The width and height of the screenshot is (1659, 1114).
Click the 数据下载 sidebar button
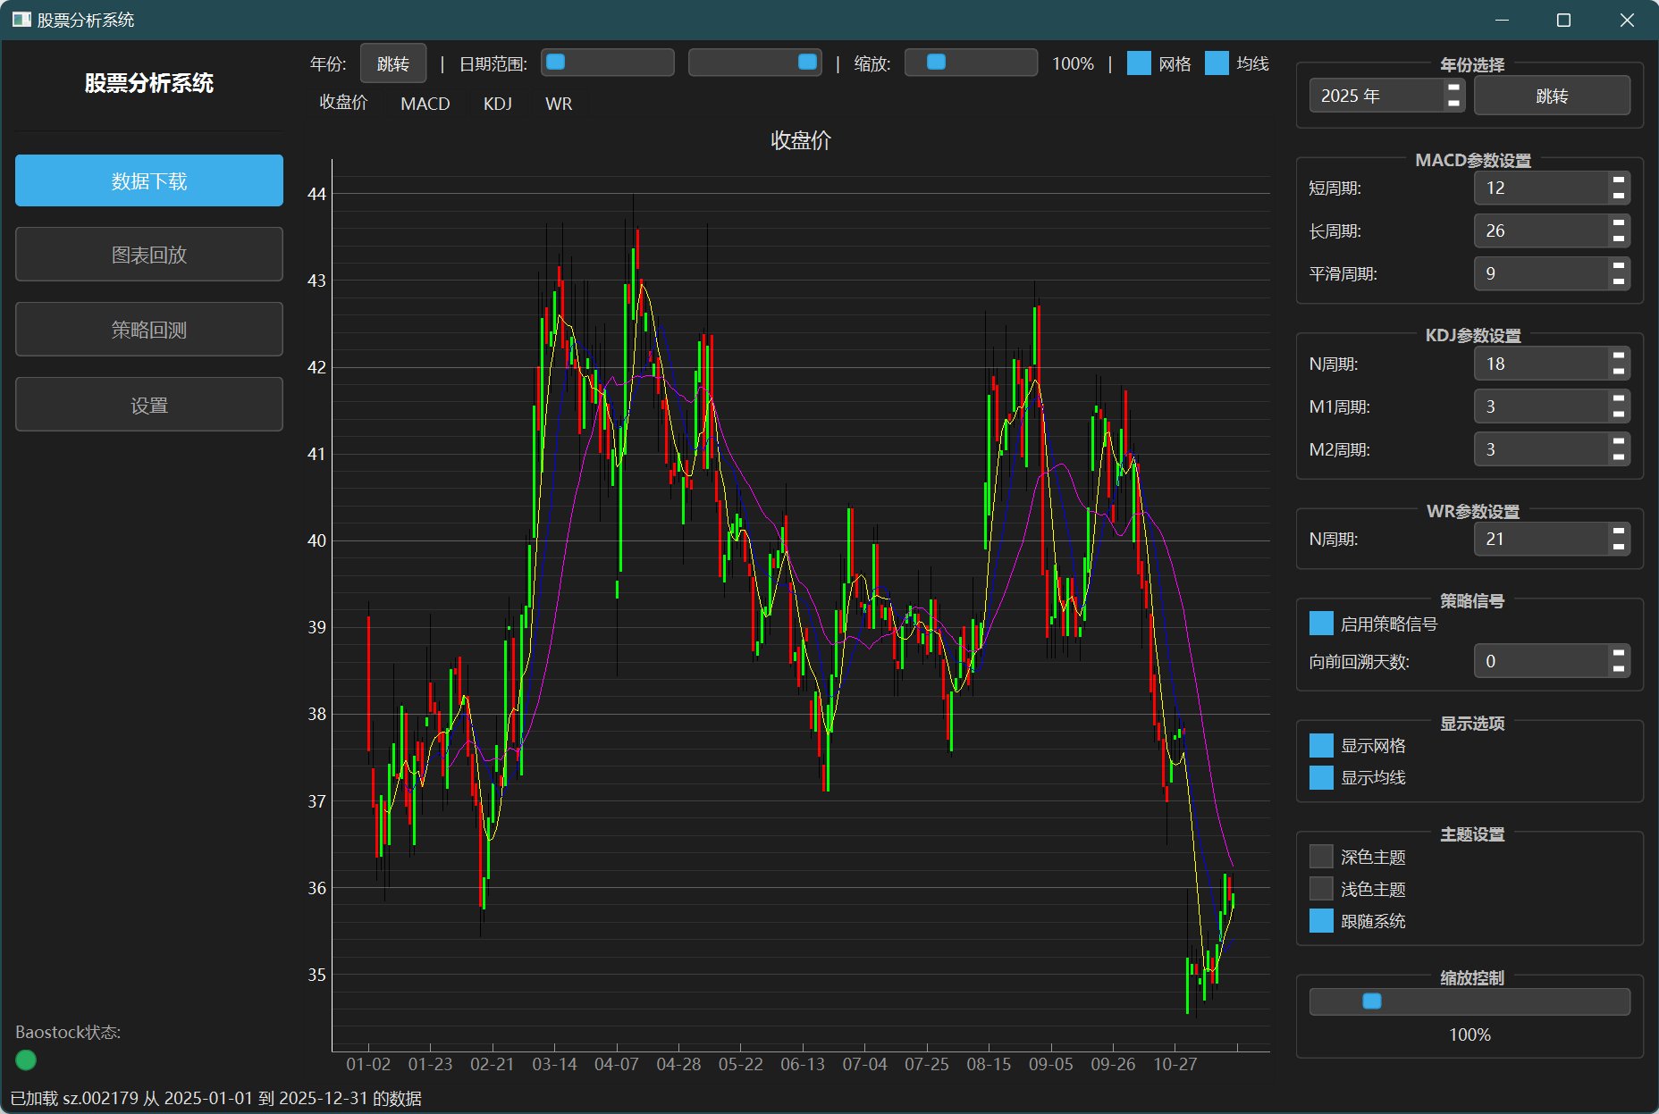(x=149, y=180)
